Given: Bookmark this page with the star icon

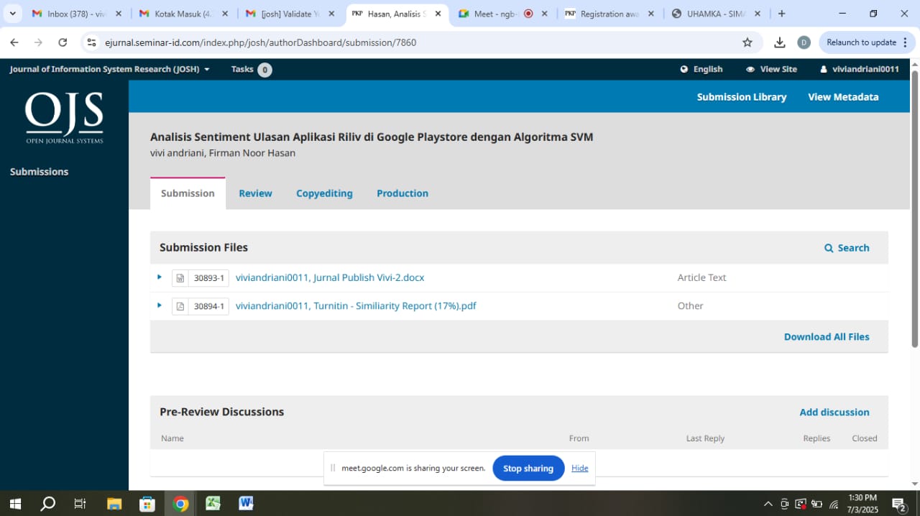Looking at the screenshot, I should tap(747, 42).
